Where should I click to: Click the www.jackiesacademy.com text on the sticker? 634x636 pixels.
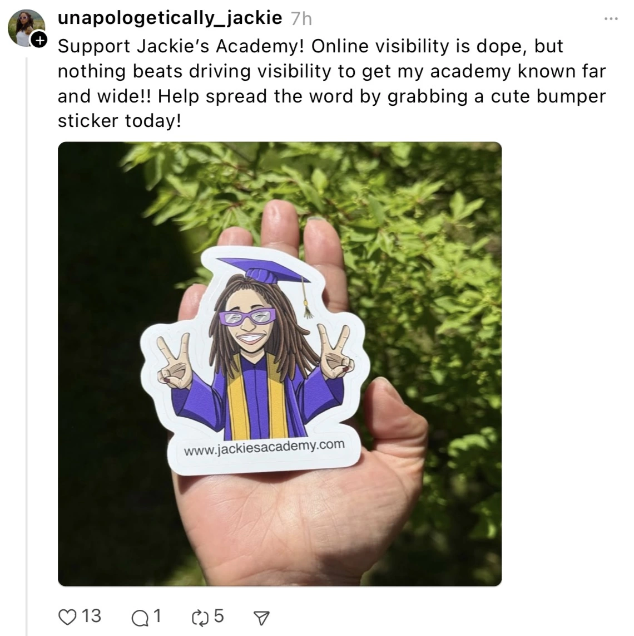point(264,447)
